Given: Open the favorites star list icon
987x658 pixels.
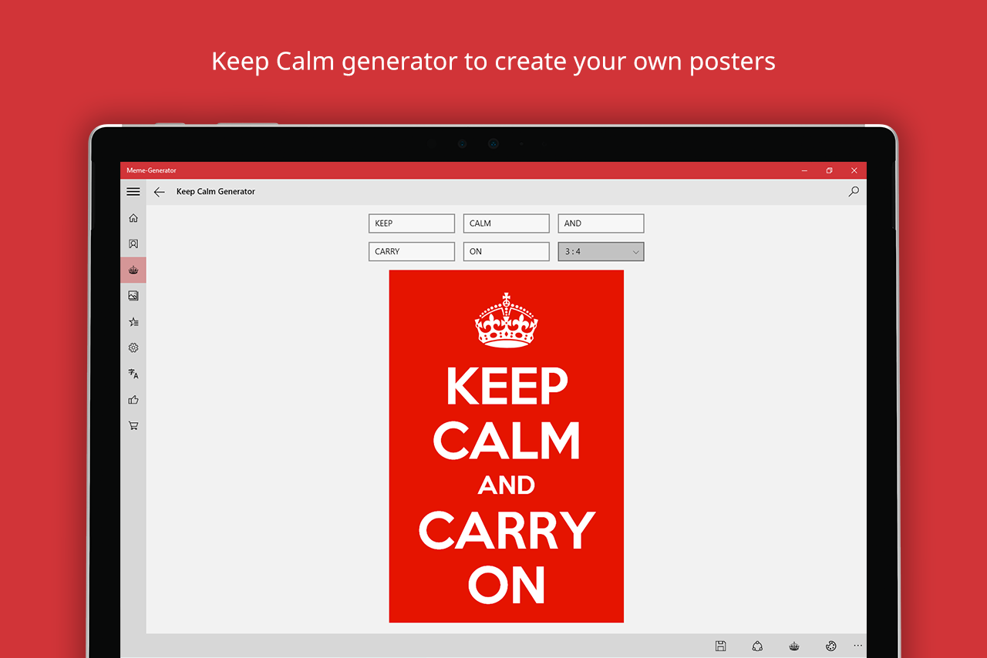Looking at the screenshot, I should (x=133, y=322).
